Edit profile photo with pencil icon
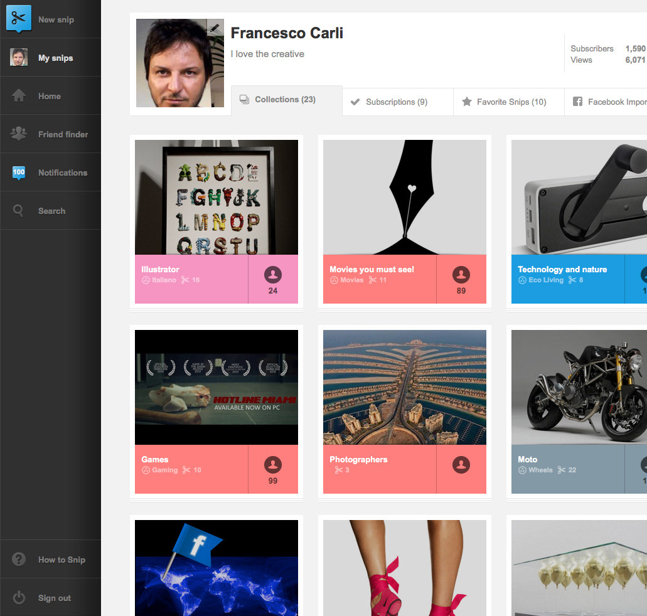 tap(215, 28)
